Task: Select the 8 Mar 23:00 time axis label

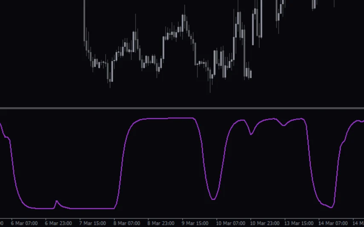Action: point(161,223)
